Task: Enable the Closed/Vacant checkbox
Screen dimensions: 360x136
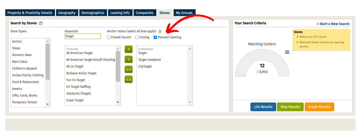Action: 109,37
